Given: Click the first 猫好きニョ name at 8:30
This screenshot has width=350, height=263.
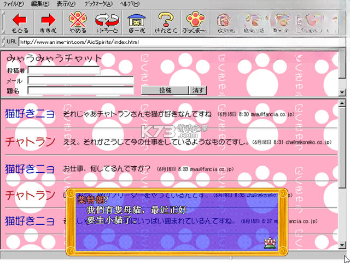Looking at the screenshot, I should (30, 113).
